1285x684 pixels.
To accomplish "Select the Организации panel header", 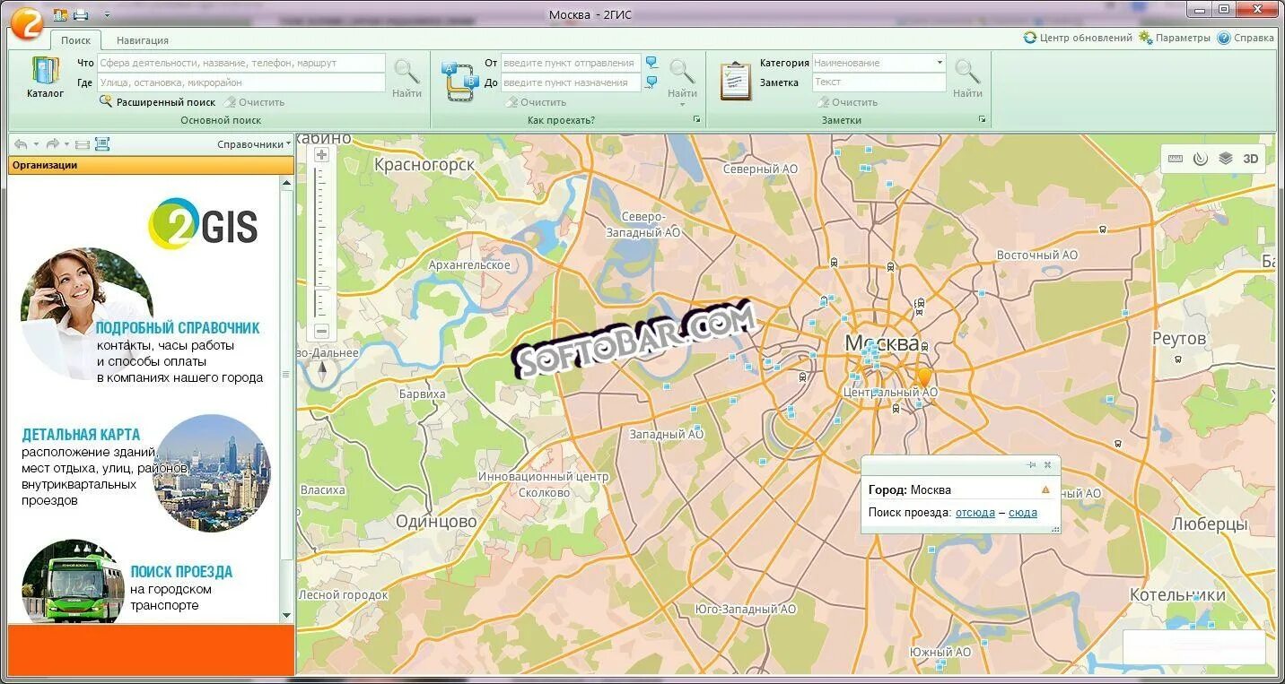I will pyautogui.click(x=151, y=165).
